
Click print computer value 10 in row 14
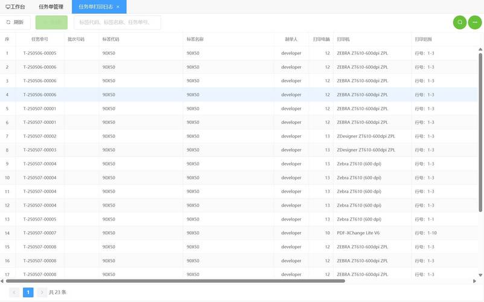(x=327, y=233)
